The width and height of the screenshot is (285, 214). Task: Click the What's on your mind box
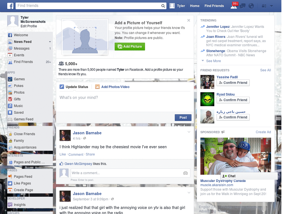(125, 101)
